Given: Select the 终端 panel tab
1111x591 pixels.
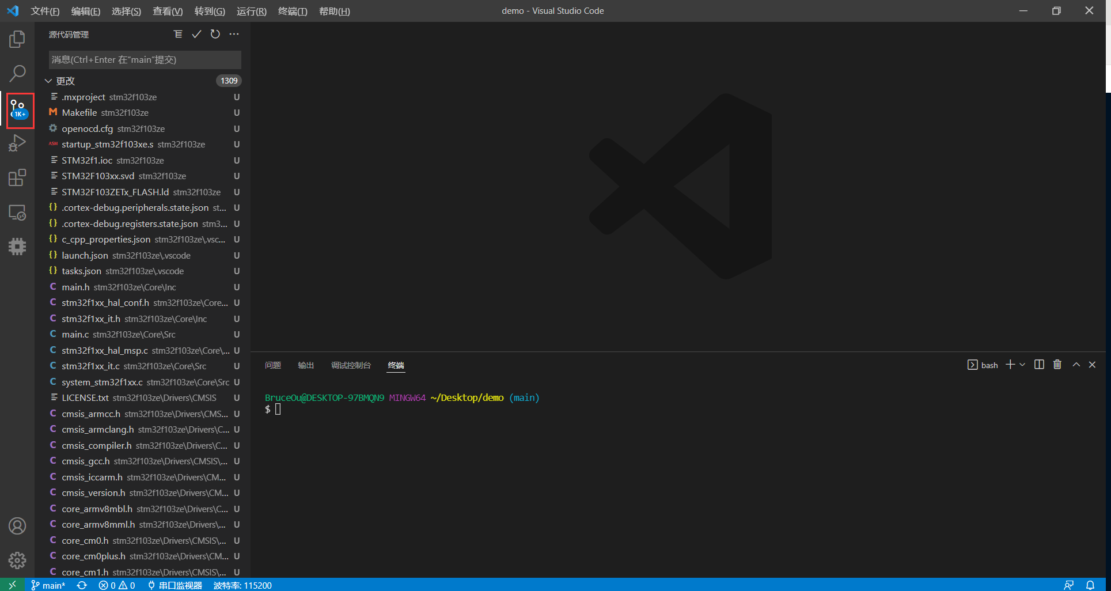Looking at the screenshot, I should pyautogui.click(x=396, y=365).
